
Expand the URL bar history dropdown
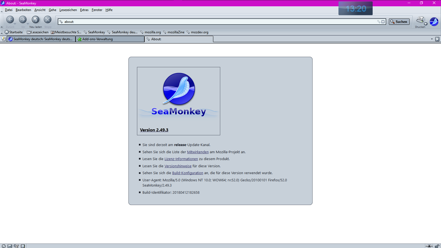click(x=383, y=22)
